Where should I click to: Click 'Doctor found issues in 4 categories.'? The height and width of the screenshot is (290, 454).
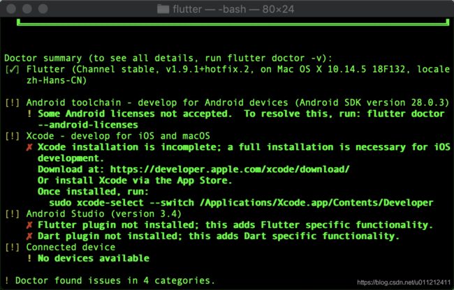(115, 280)
